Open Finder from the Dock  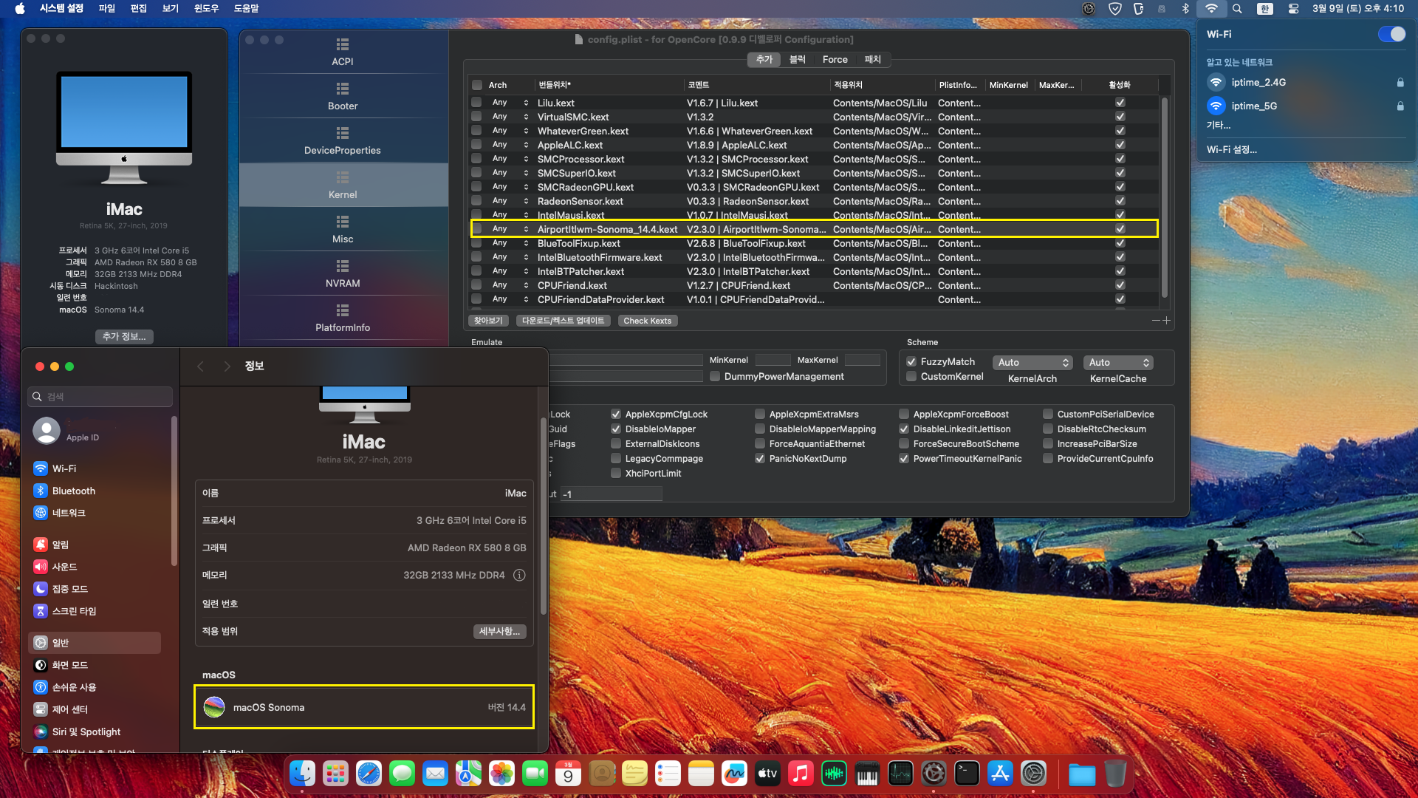pyautogui.click(x=302, y=774)
